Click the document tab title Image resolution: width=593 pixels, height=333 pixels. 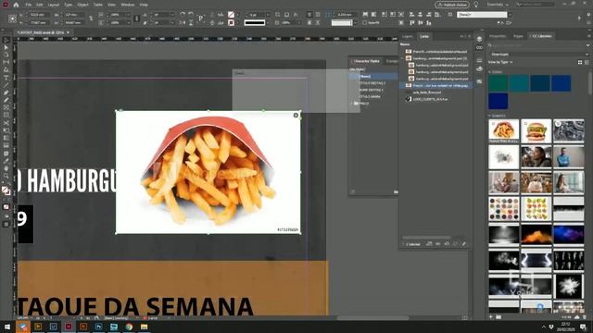pos(40,33)
